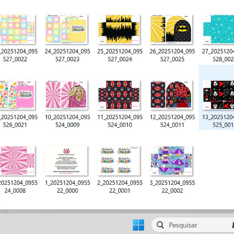Select the highlighted Mickey Mouse pattern thumbnail

tap(218, 95)
